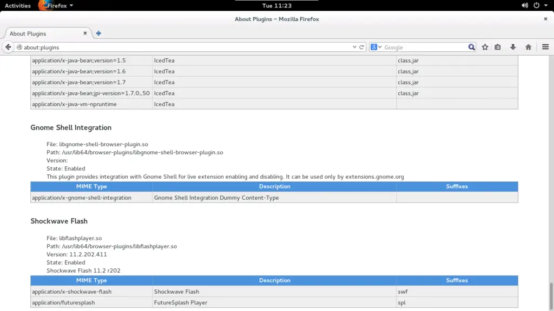Open the hamburger menu
The image size is (554, 311).
pos(545,48)
